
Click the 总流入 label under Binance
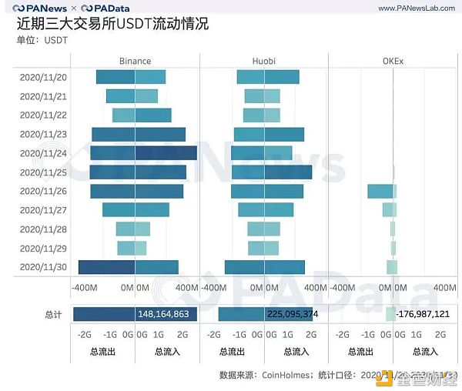pyautogui.click(x=167, y=352)
